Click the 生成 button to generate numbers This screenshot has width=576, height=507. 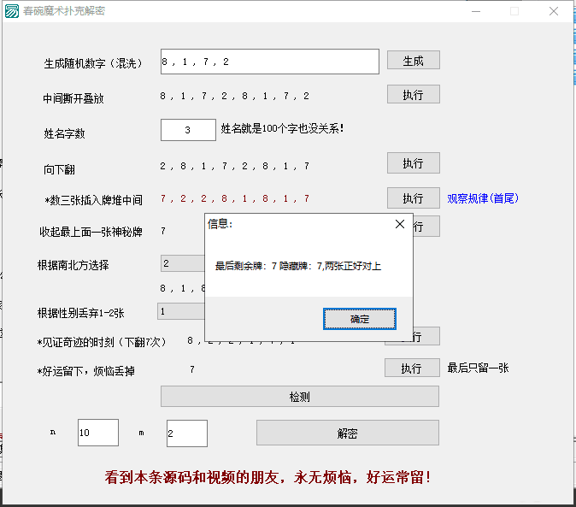(413, 61)
